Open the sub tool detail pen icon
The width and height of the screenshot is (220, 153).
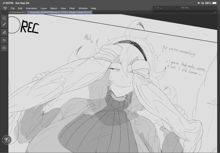pyautogui.click(x=4, y=32)
